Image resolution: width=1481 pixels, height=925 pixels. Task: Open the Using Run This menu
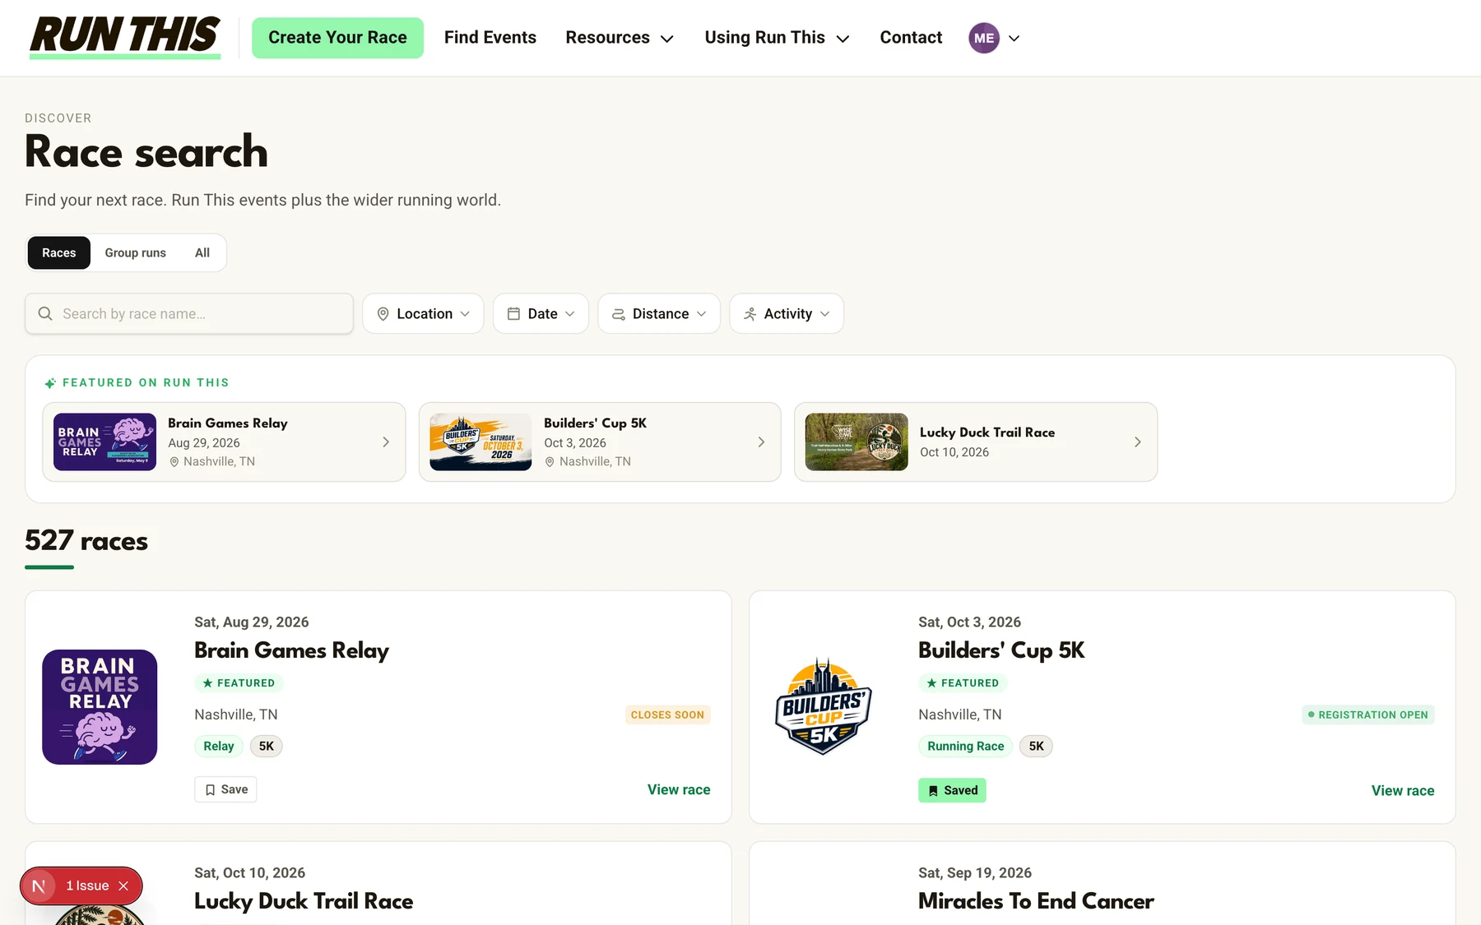[777, 38]
